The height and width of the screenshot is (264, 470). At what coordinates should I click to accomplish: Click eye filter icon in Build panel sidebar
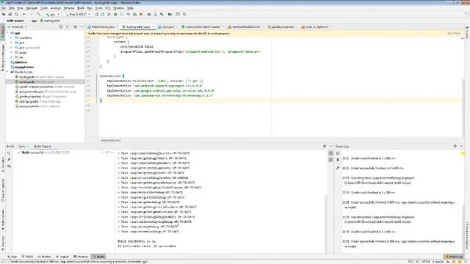(9, 166)
